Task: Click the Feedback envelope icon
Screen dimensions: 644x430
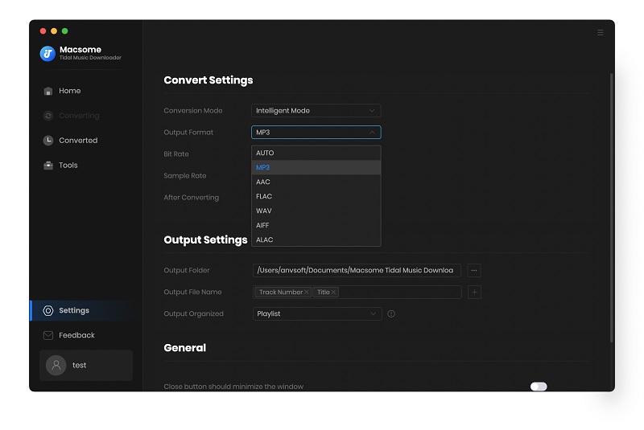Action: pos(48,335)
